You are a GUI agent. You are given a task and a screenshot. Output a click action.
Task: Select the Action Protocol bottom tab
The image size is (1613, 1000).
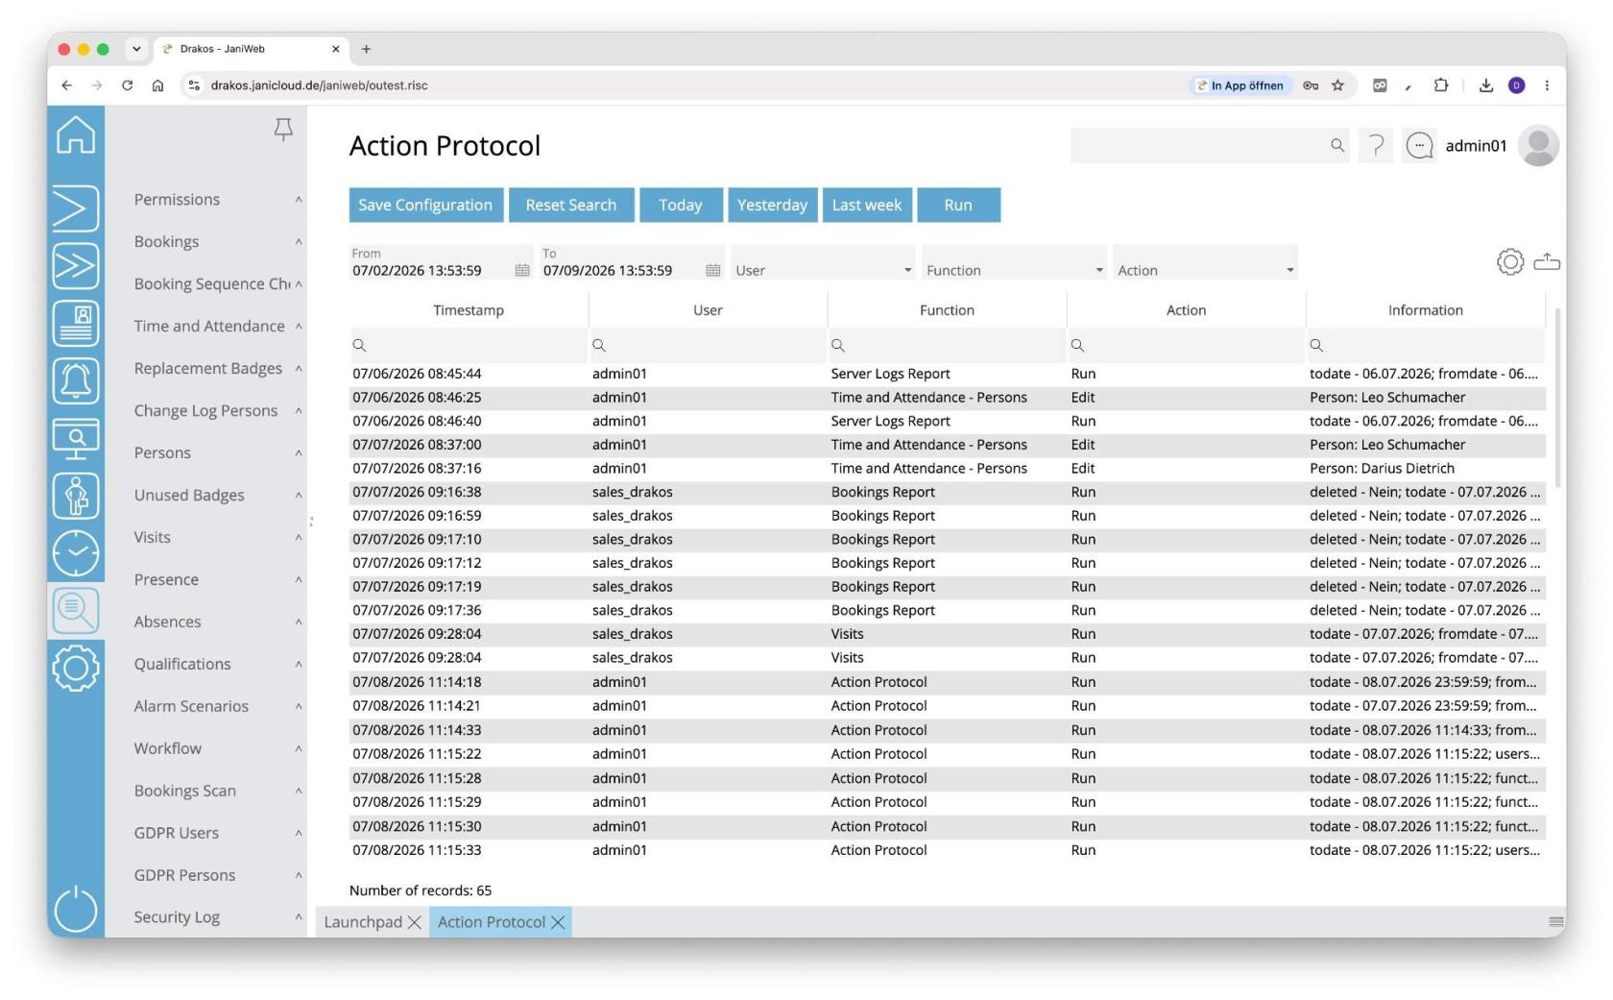coord(492,922)
